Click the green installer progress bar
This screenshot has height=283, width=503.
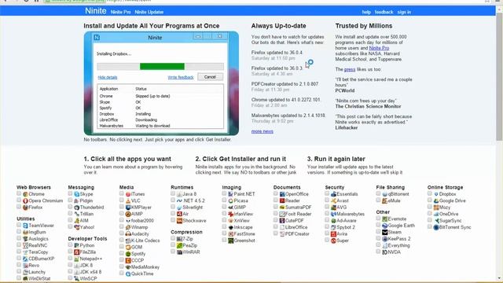(x=162, y=66)
